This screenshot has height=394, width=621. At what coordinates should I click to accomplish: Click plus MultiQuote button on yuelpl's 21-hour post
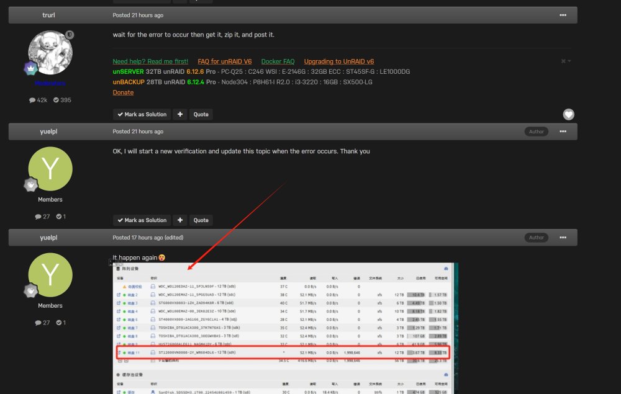pos(180,220)
